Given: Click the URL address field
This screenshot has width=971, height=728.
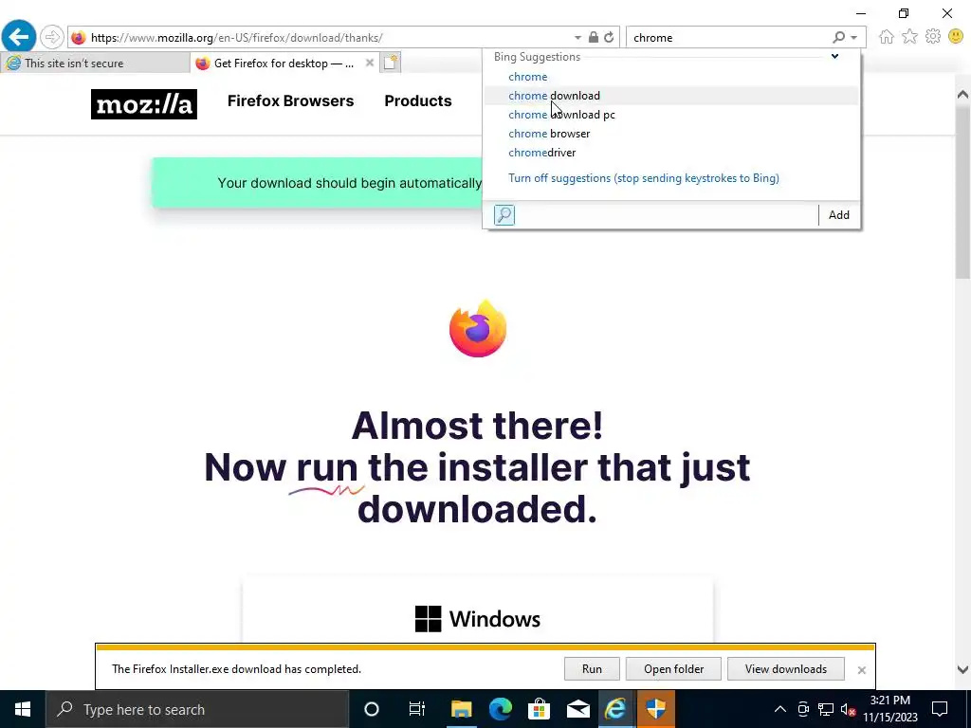Looking at the screenshot, I should tap(328, 38).
